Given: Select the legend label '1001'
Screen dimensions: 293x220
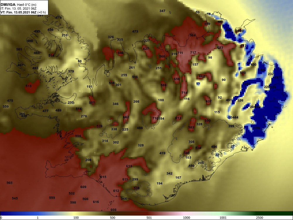Looking at the screenshot, I should pos(223,218).
